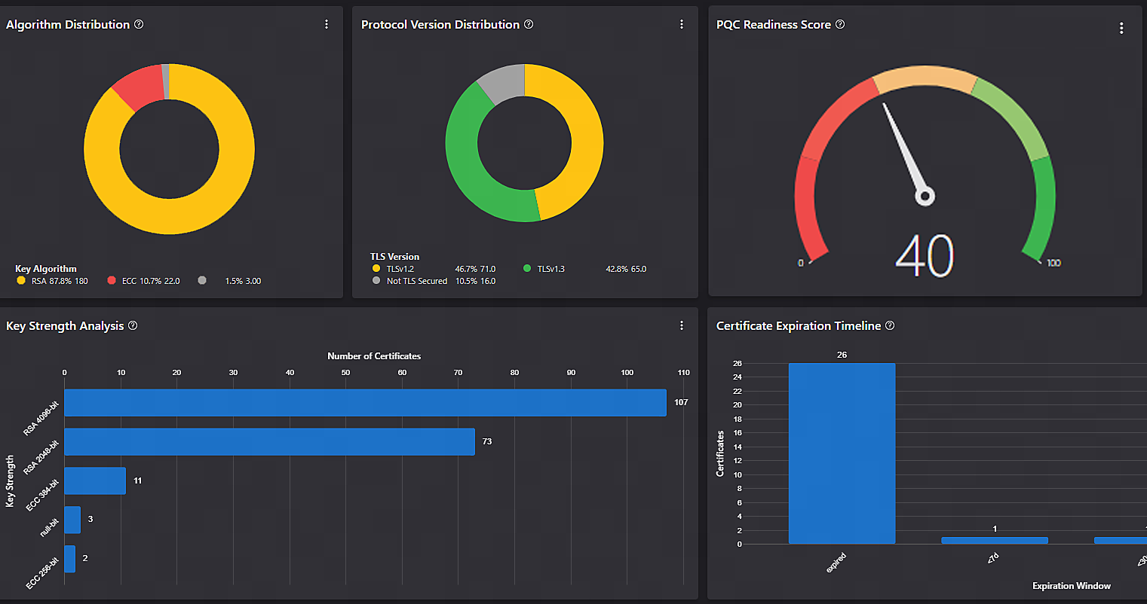The image size is (1147, 604).
Task: Click help icon beside Certificate Expiration Timeline
Action: coord(890,325)
